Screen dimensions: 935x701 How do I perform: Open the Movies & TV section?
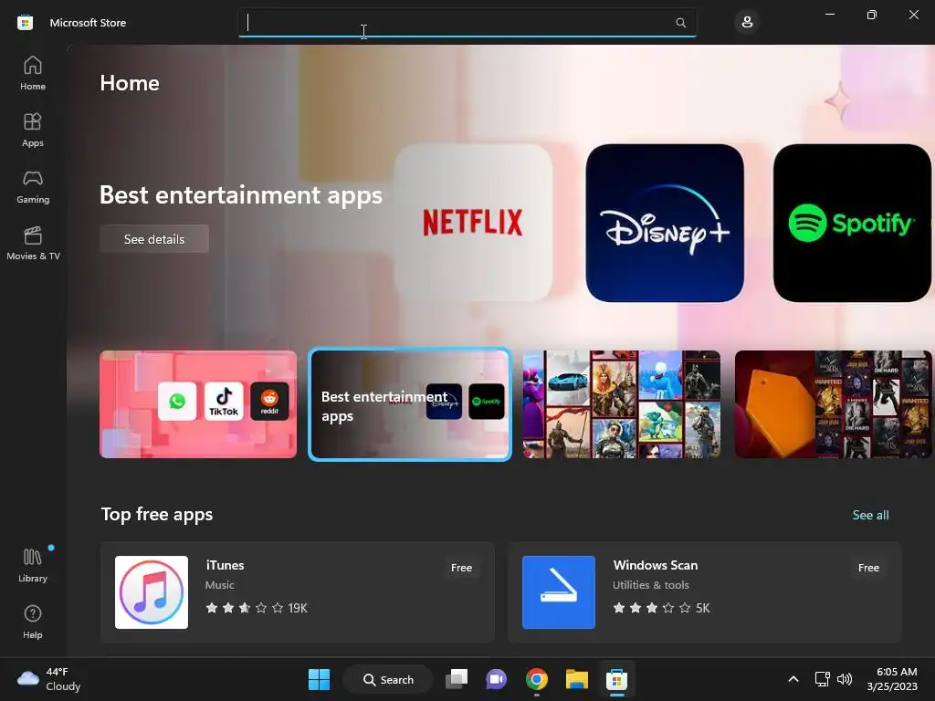click(33, 243)
